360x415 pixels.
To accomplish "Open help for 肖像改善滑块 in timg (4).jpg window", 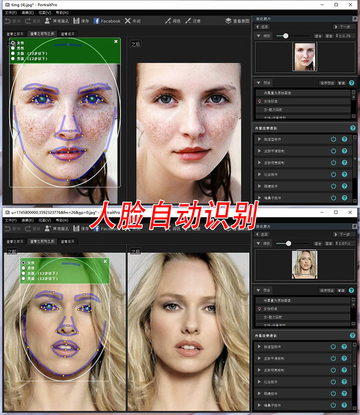I will [x=353, y=128].
